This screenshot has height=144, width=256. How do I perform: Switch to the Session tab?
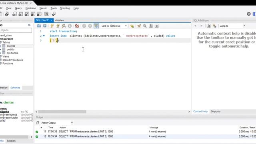click(x=11, y=141)
